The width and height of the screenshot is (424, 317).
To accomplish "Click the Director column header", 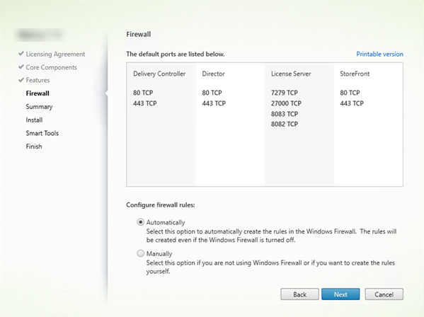I will pyautogui.click(x=213, y=74).
